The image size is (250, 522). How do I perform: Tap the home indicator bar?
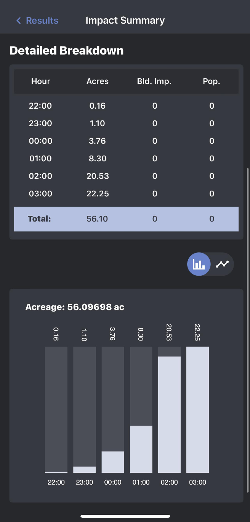click(x=125, y=516)
